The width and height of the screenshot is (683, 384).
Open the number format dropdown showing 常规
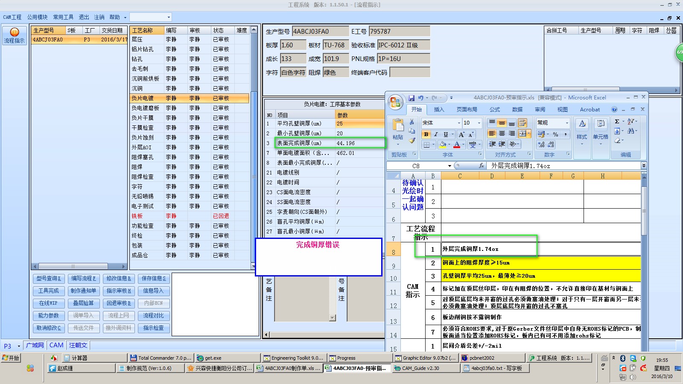pyautogui.click(x=567, y=123)
